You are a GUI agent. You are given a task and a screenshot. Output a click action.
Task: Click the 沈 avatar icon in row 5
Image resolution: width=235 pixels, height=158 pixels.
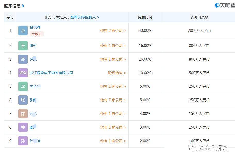tap(23, 86)
